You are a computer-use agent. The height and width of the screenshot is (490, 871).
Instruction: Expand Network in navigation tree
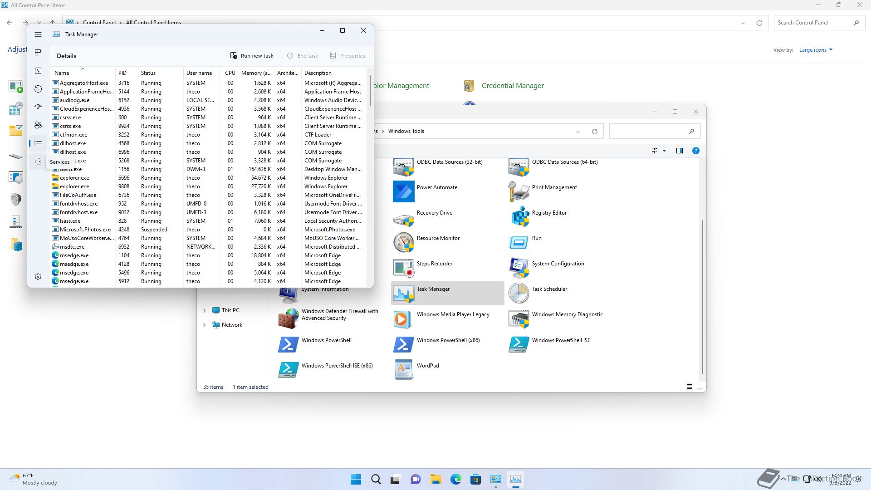coord(204,325)
